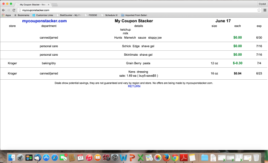Open Safari from the dock
The height and width of the screenshot is (163, 268).
coord(54,158)
